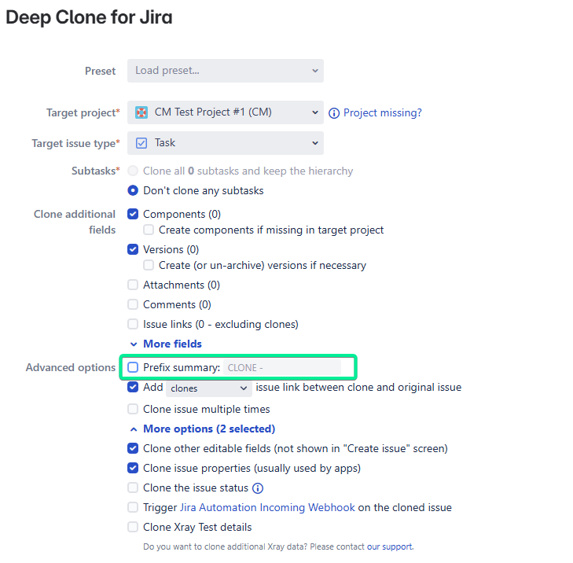Check Clone issue multiple times
The width and height of the screenshot is (573, 563).
point(133,409)
